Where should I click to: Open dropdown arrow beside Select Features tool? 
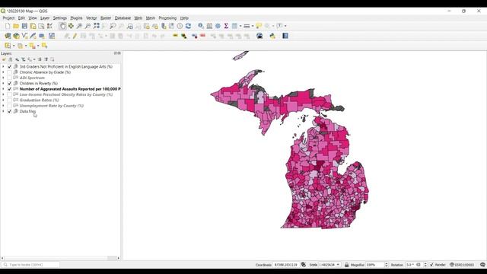tap(14, 46)
